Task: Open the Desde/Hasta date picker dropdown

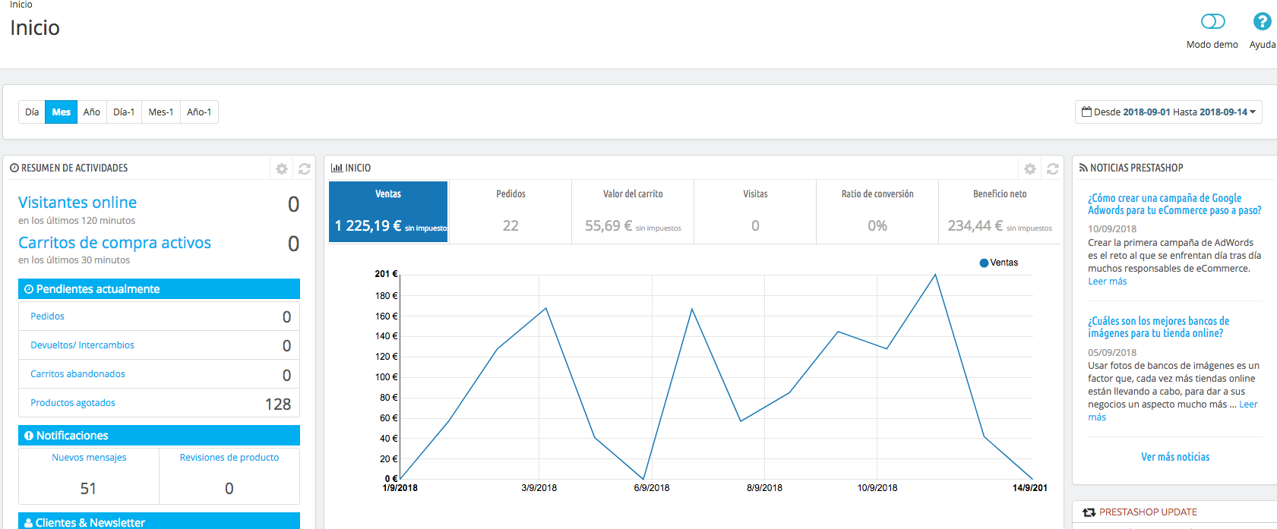Action: click(1168, 112)
